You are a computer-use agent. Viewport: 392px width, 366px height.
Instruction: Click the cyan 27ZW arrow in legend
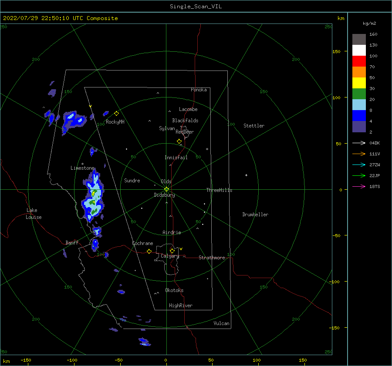pos(359,165)
